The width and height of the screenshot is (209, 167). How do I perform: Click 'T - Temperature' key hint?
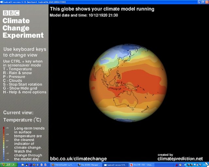pos(17,69)
